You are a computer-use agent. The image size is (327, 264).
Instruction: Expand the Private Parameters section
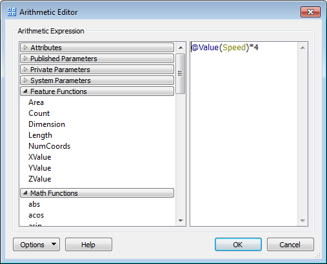coord(97,70)
